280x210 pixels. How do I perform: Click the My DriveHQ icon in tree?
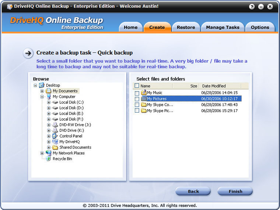coord(55,142)
